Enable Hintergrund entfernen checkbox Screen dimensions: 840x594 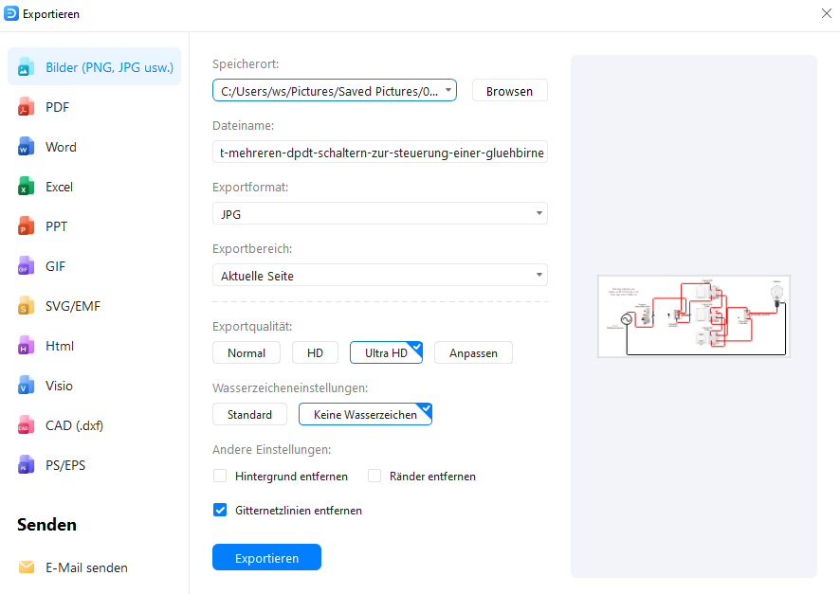pyautogui.click(x=220, y=477)
